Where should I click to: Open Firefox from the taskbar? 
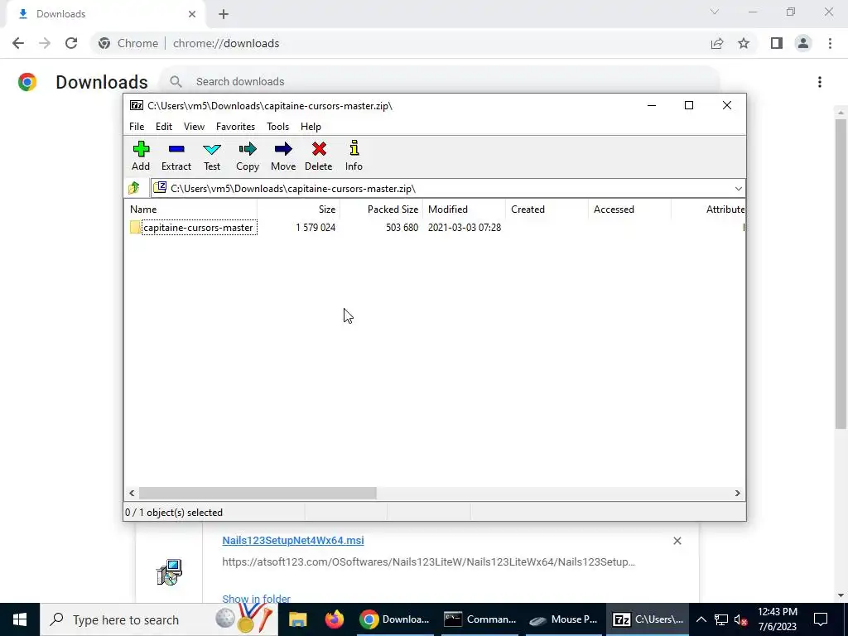tap(335, 619)
